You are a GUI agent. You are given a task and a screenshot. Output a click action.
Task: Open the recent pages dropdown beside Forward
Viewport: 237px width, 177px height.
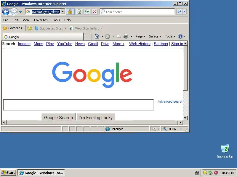pos(20,12)
